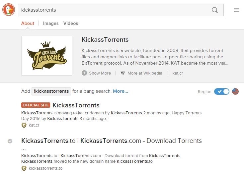This screenshot has width=244, height=174.
Task: Click the 'founded in 2008' description paragraph
Action: [x=155, y=57]
